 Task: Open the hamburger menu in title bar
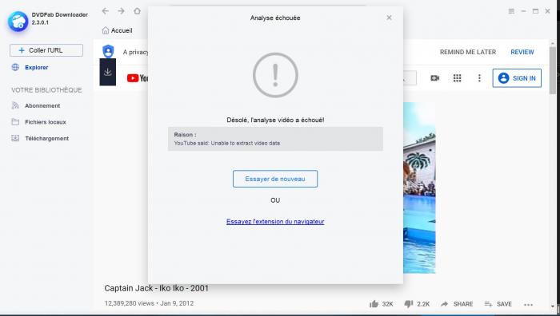point(511,11)
